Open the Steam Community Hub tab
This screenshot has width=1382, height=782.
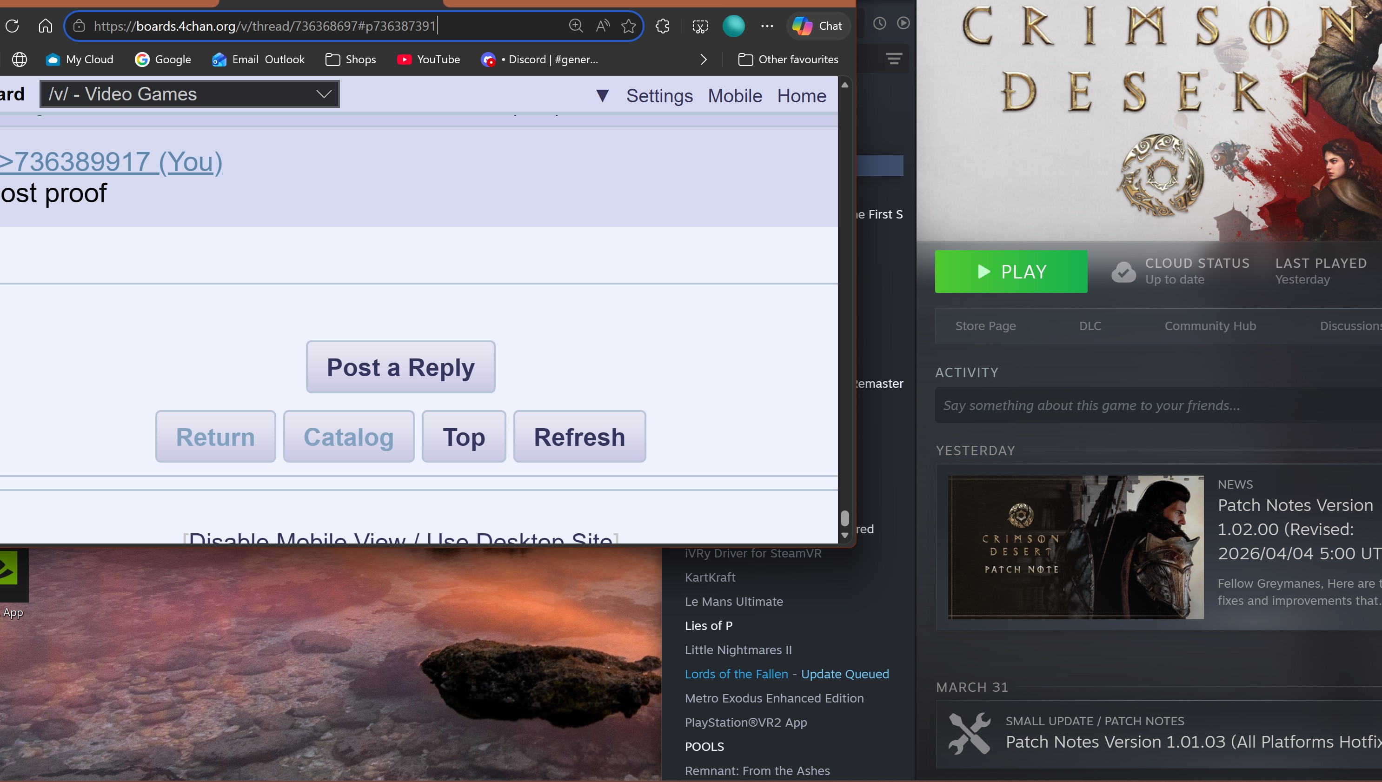(x=1209, y=326)
